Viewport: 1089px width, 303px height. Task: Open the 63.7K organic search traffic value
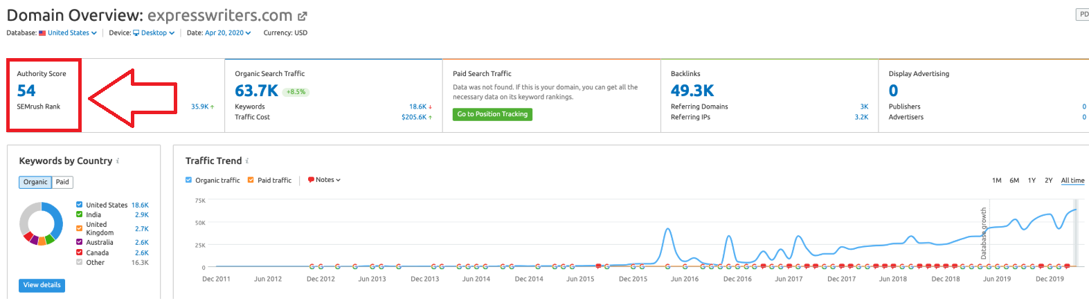coord(256,91)
